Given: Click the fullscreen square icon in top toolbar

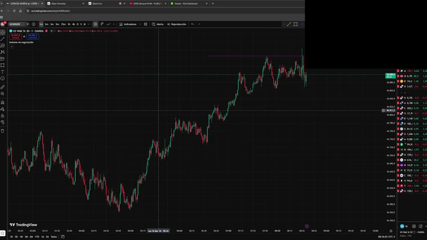Looking at the screenshot, I should pyautogui.click(x=296, y=24).
